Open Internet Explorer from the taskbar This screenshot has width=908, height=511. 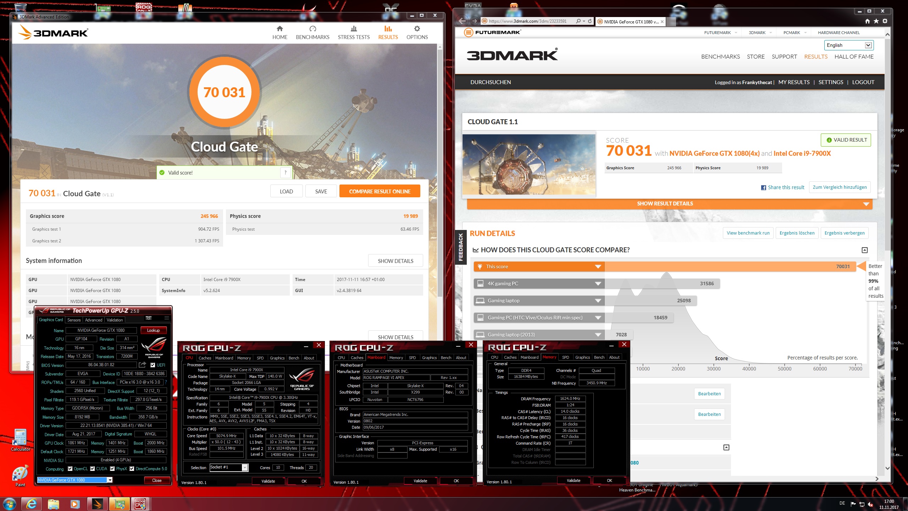(x=32, y=504)
